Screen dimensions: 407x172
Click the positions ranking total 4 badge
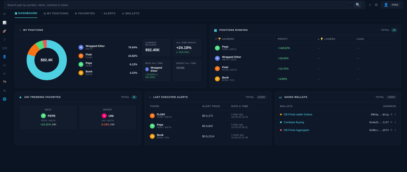[x=394, y=30]
